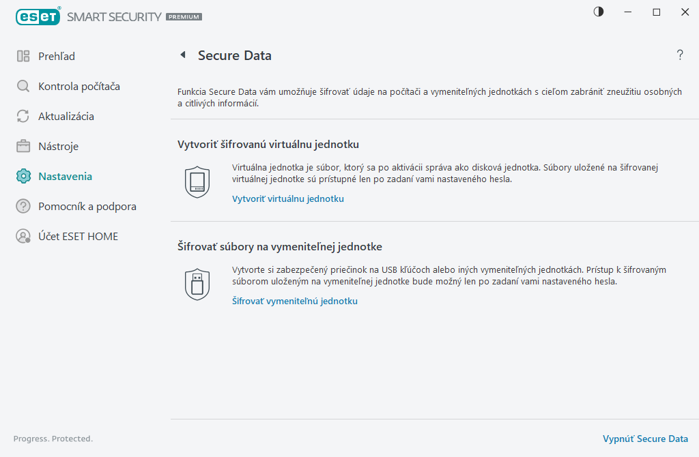Click the virtual drive shield icon
Viewport: 699px width, 457px height.
pos(197,180)
